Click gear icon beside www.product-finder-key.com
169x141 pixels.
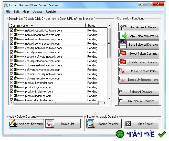16,91
